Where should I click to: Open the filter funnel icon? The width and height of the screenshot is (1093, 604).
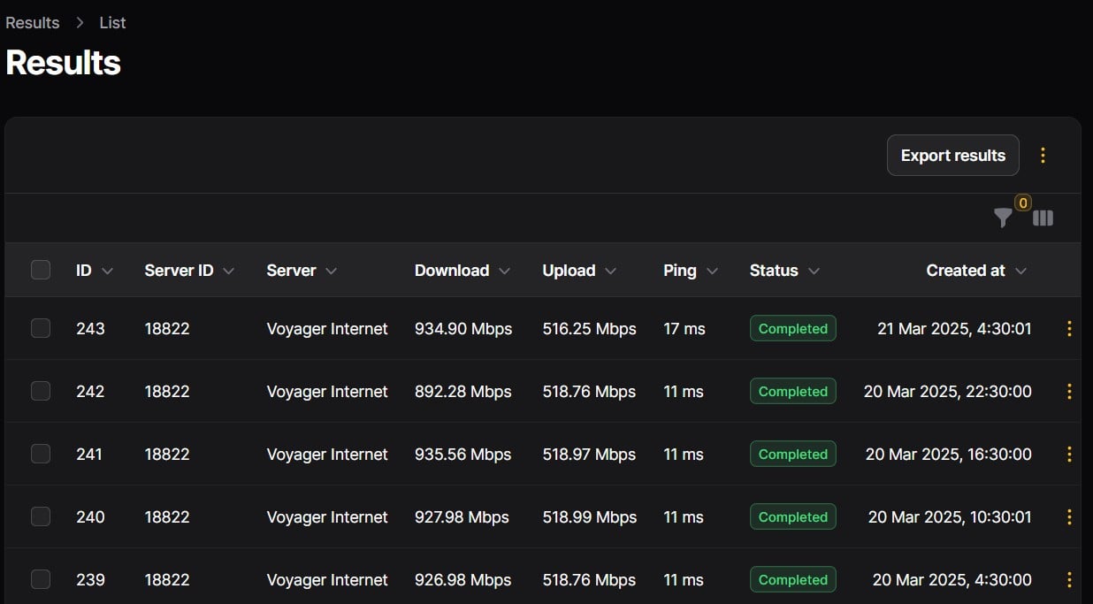point(1003,218)
